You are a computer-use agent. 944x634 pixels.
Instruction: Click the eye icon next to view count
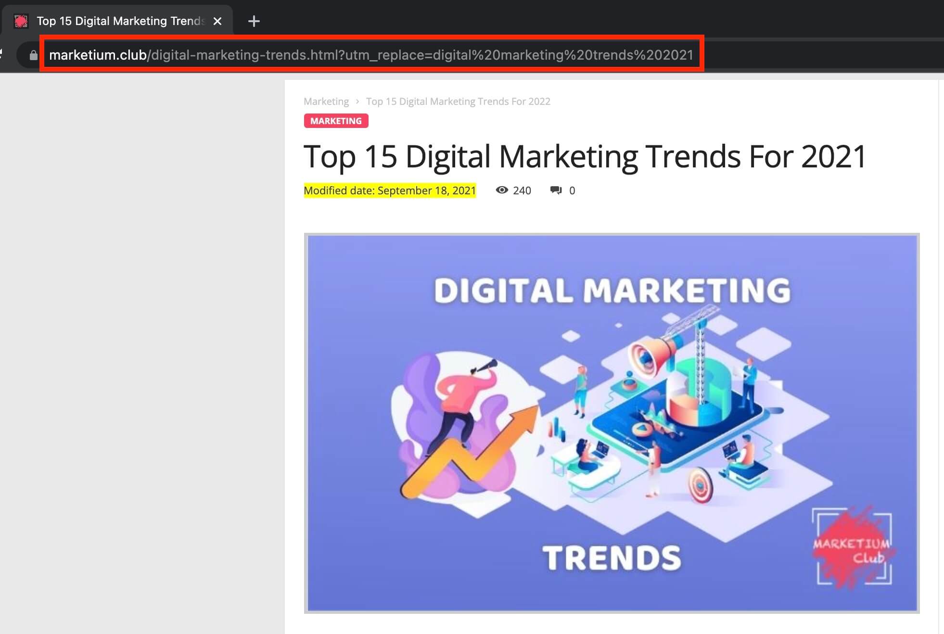pyautogui.click(x=501, y=190)
